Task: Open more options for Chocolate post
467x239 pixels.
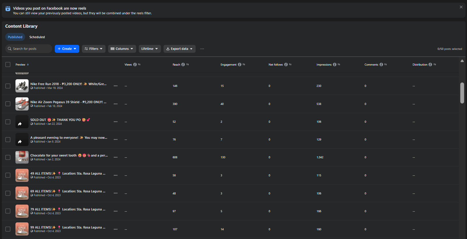Action: pos(116,157)
